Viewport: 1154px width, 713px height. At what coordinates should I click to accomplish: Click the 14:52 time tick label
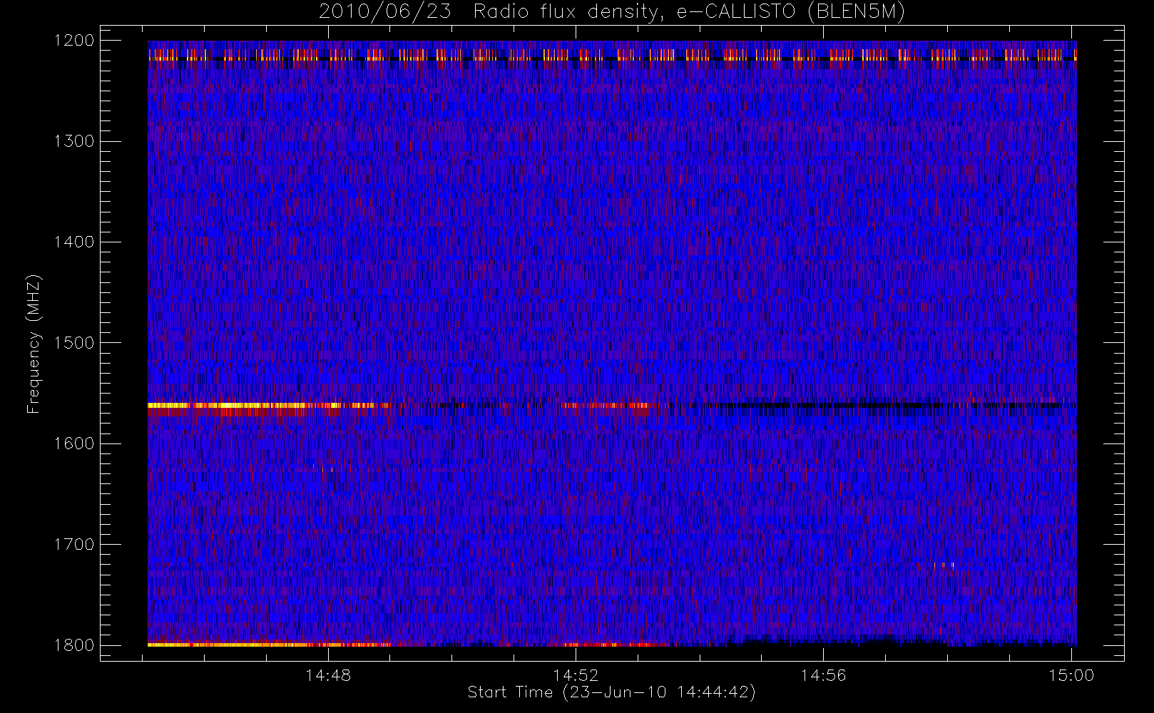(x=576, y=675)
